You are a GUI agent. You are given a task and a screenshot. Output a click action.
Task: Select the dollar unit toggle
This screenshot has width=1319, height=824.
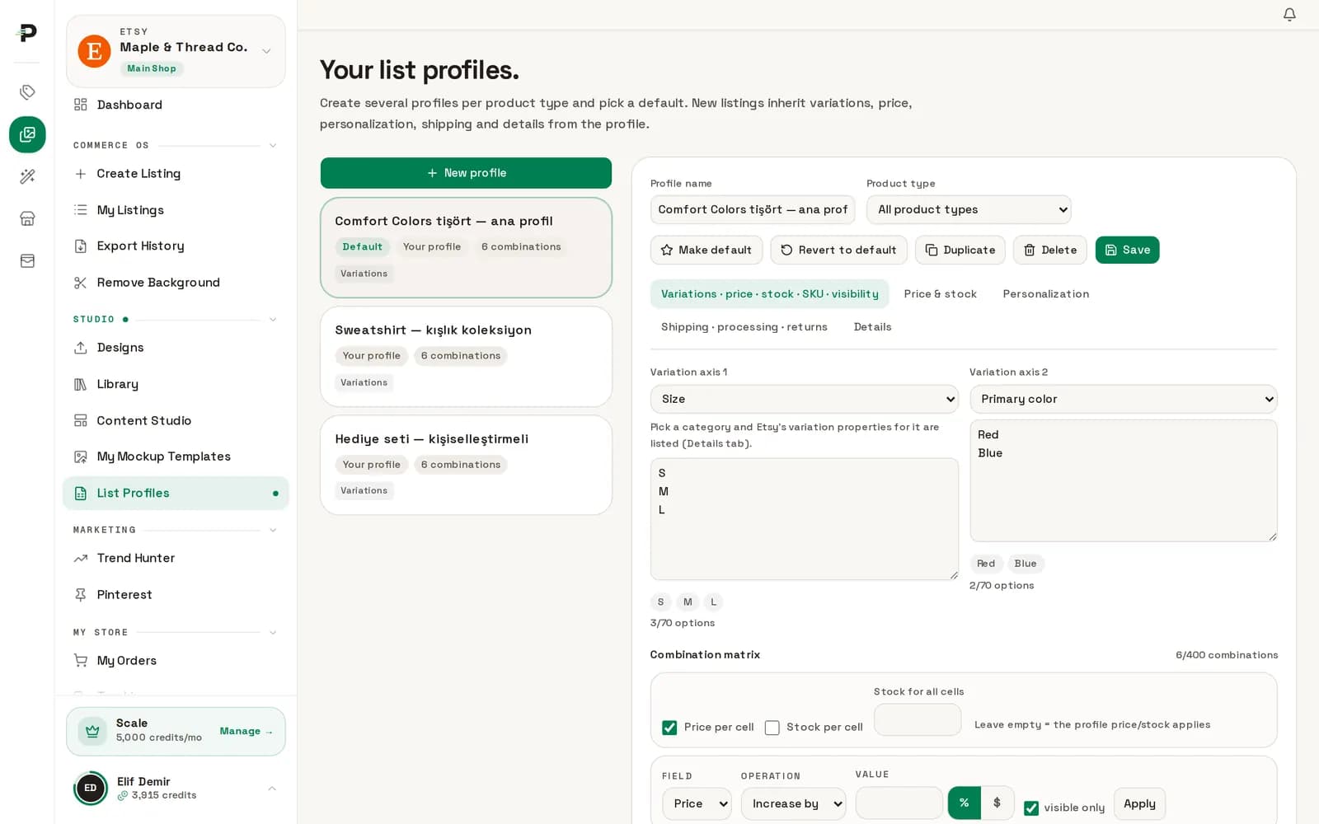pyautogui.click(x=997, y=803)
